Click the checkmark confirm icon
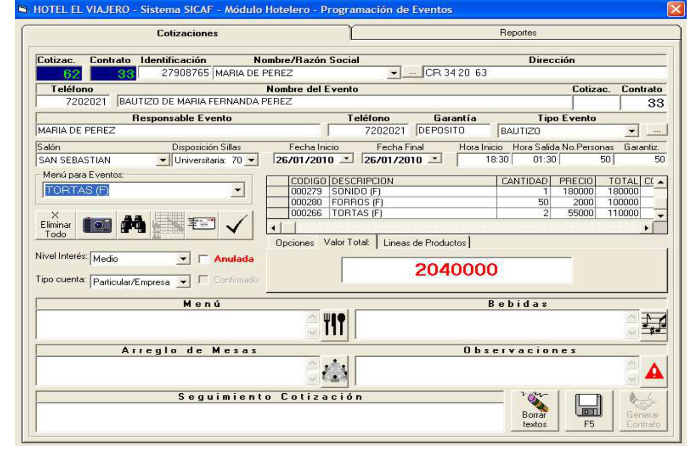Image resolution: width=699 pixels, height=453 pixels. coord(236,225)
